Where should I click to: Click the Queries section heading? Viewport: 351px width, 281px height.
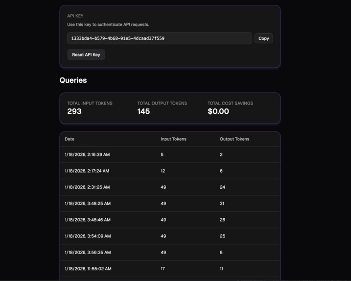pyautogui.click(x=73, y=80)
